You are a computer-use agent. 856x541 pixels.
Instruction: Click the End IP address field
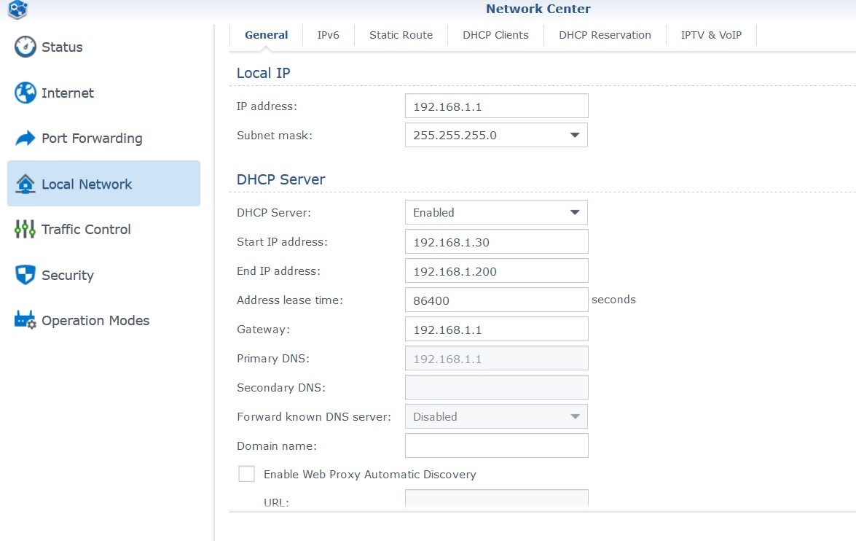coord(496,271)
